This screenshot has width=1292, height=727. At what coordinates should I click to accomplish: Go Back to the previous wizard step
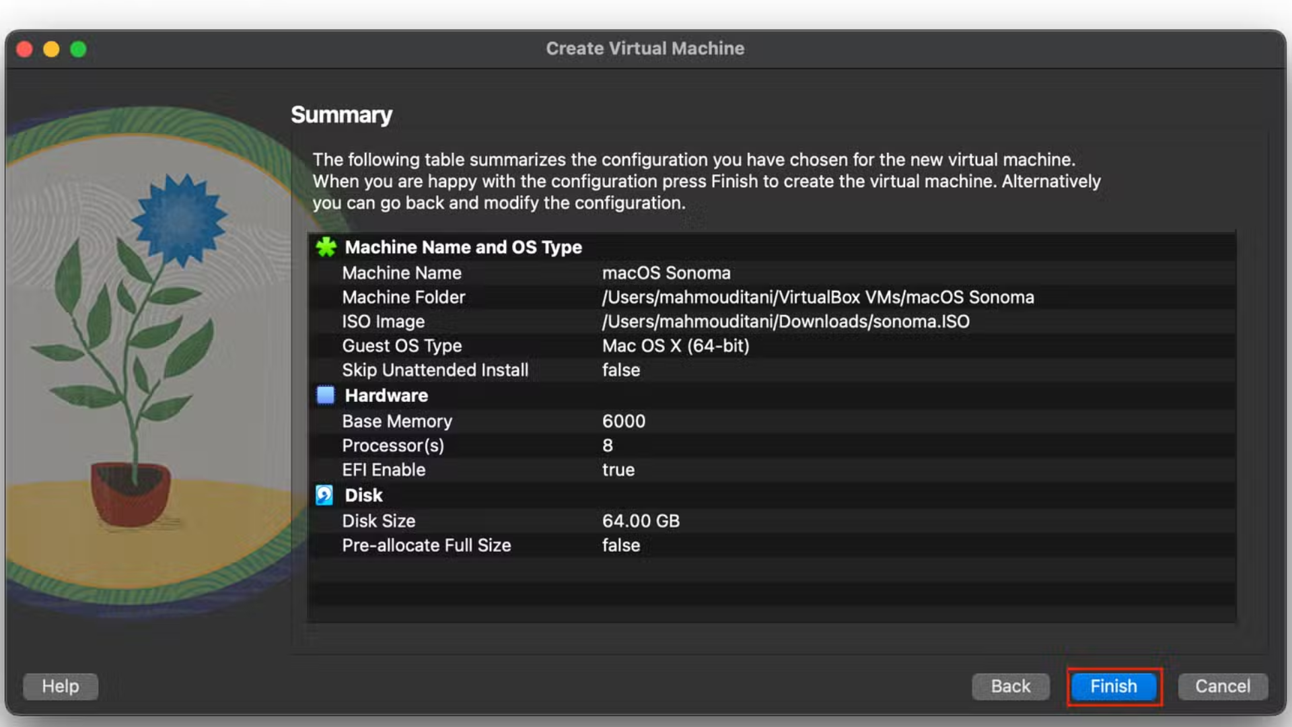[1010, 686]
